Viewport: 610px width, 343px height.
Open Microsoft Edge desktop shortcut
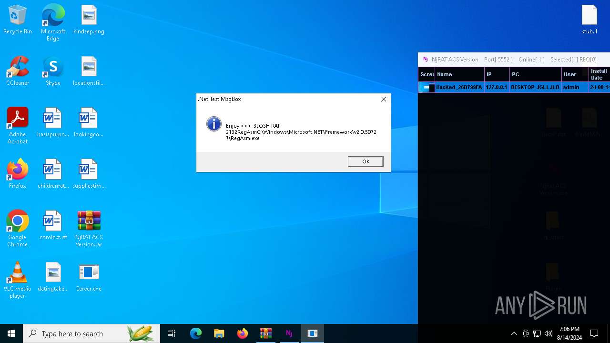tap(53, 23)
